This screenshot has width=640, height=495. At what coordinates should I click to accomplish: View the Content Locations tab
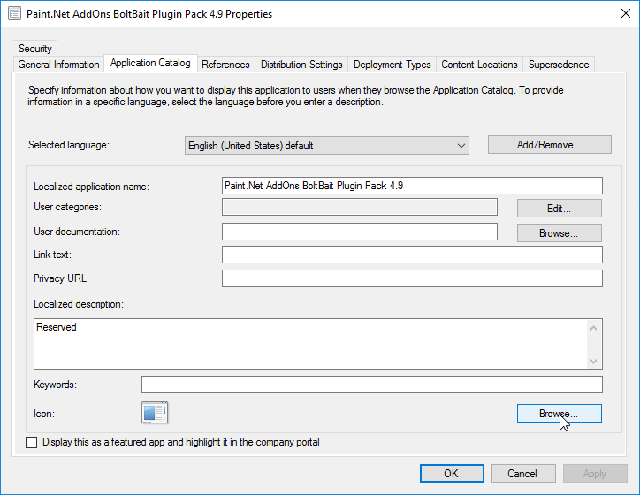click(479, 65)
